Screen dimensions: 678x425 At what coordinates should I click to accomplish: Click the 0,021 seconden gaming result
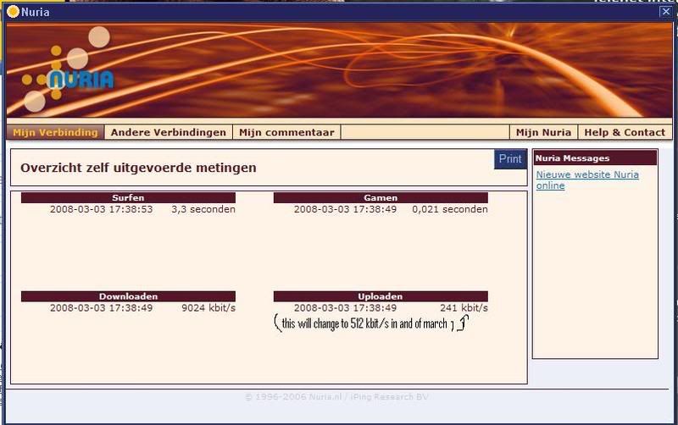point(449,209)
